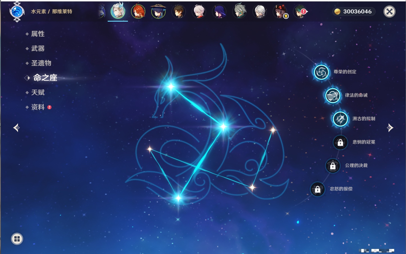This screenshot has height=254, width=406.
Task: Open the 尊荣的创定 constellation node icon
Action: pos(321,72)
